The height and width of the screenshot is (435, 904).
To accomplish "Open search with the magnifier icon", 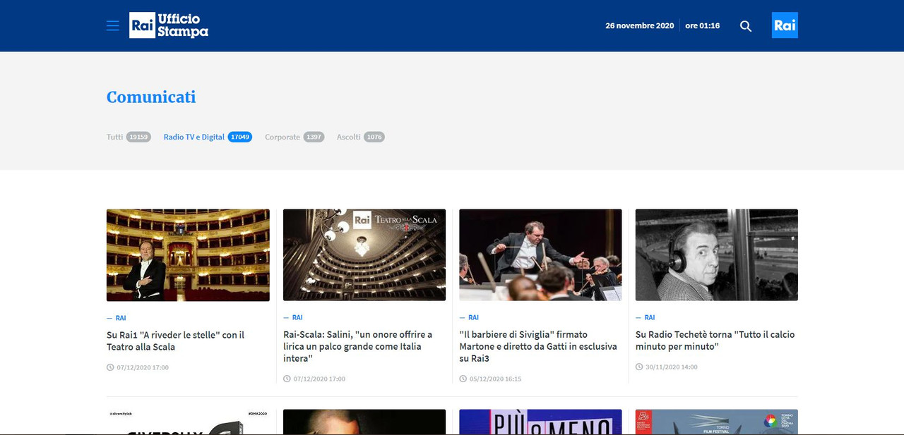I will [x=745, y=26].
